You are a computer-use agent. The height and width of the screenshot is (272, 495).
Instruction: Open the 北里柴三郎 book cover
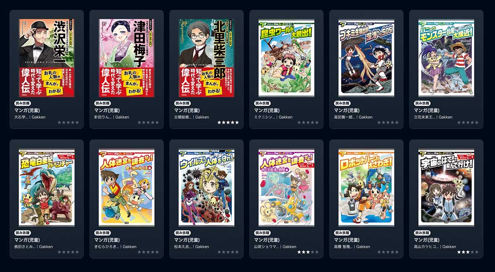click(207, 58)
